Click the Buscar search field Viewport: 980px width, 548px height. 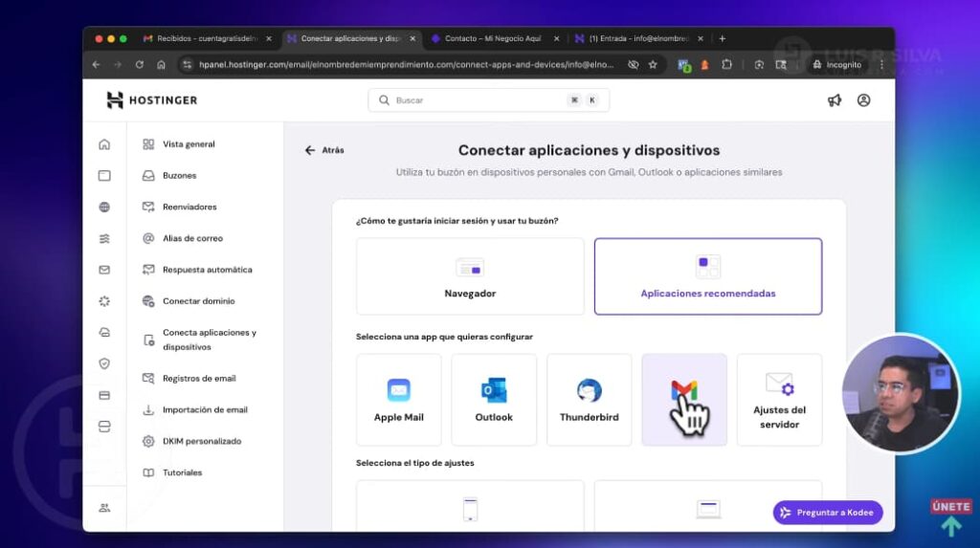[x=489, y=100]
